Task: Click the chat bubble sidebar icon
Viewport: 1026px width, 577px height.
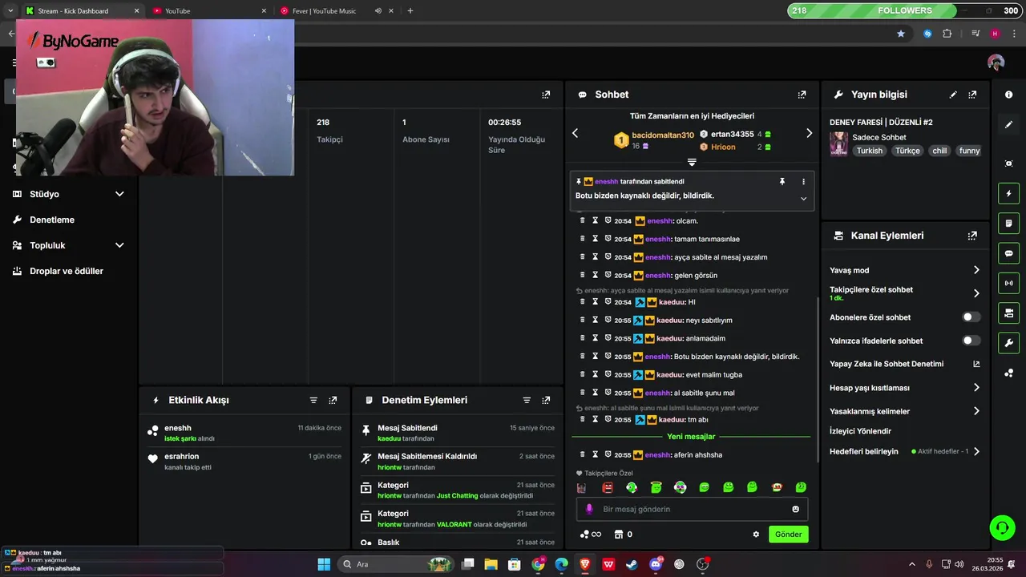Action: (1008, 253)
